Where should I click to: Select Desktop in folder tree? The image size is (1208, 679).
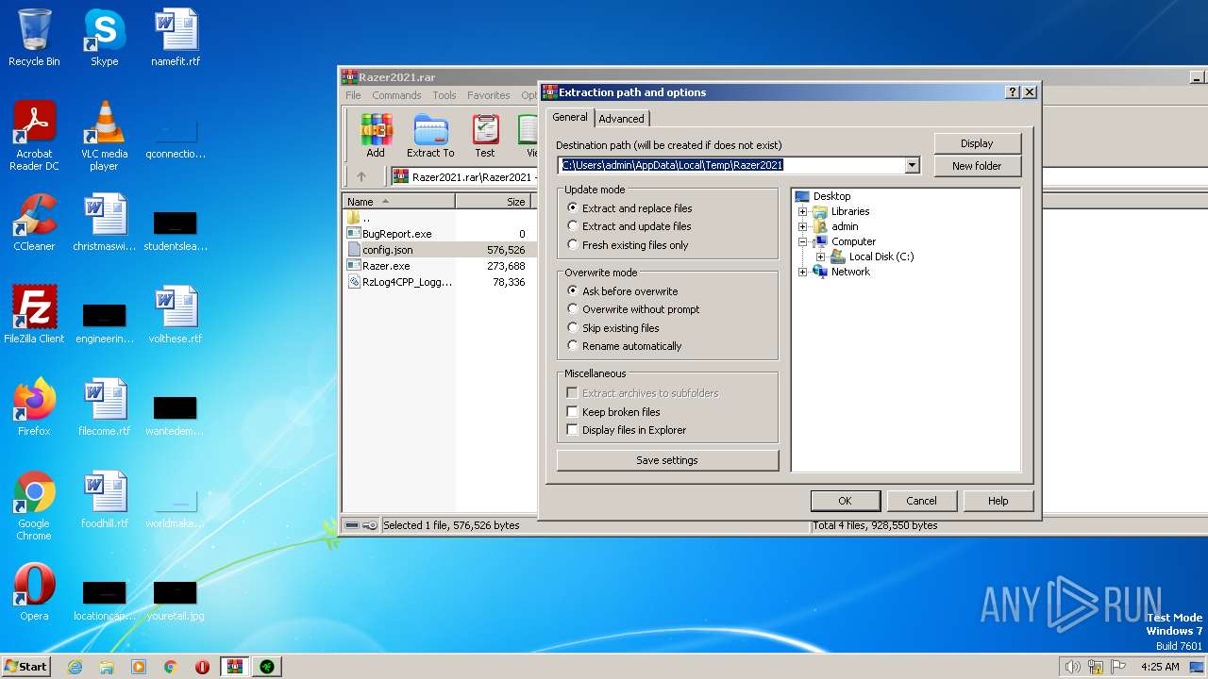point(831,196)
